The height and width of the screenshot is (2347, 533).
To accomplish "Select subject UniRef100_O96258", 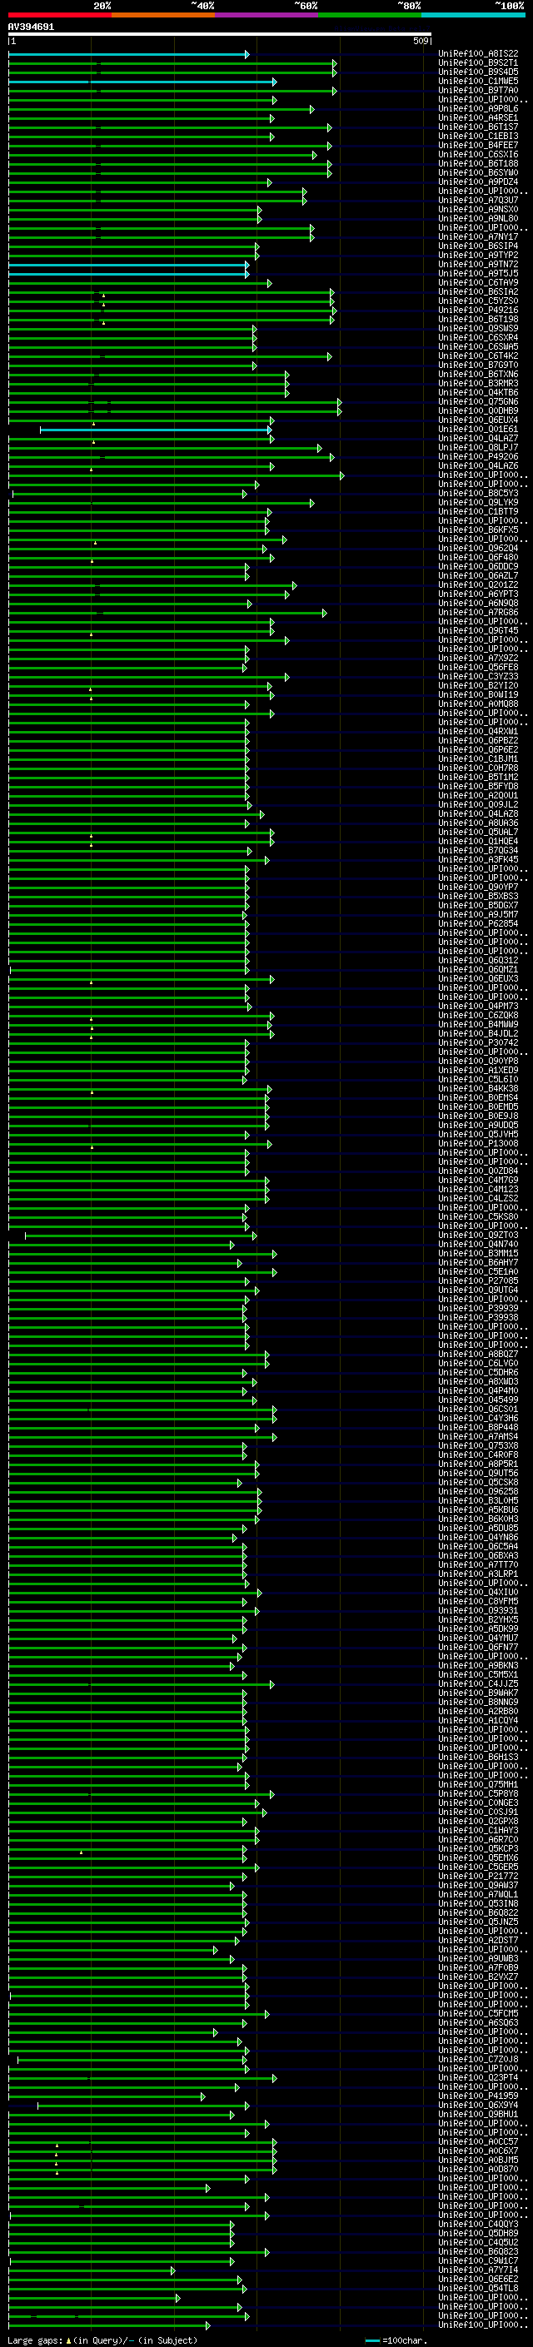I will coord(478,1491).
